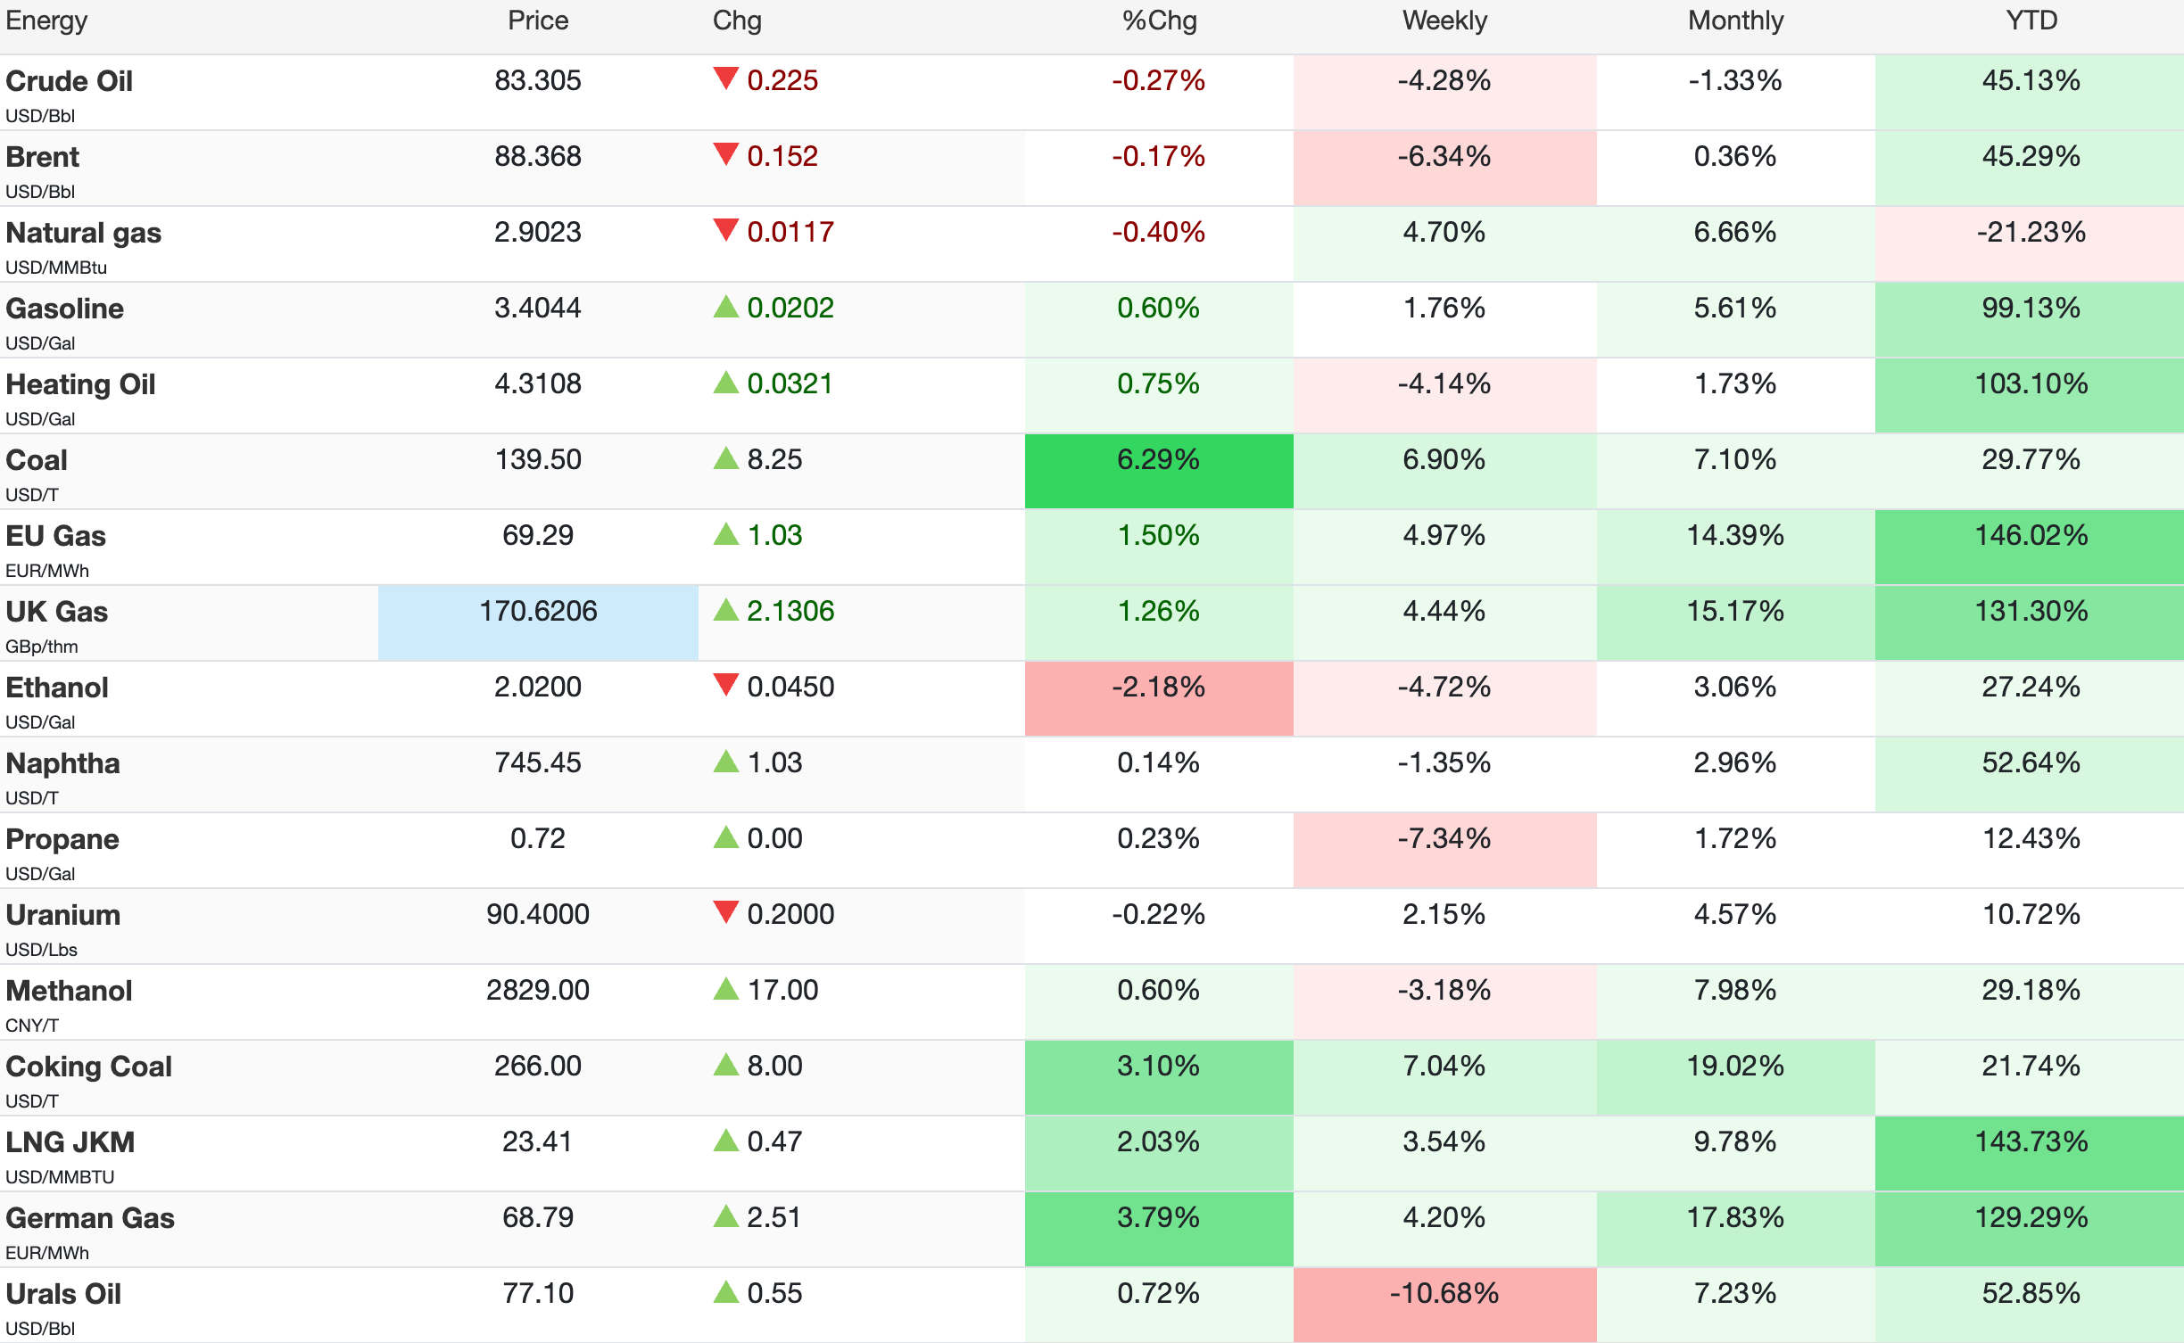Click the red down arrow for Crude Oil
2184x1343 pixels.
(726, 78)
